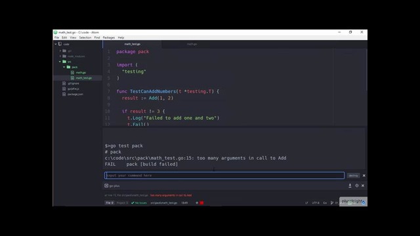Click the cursor position 18:49 in status bar

pyautogui.click(x=184, y=203)
